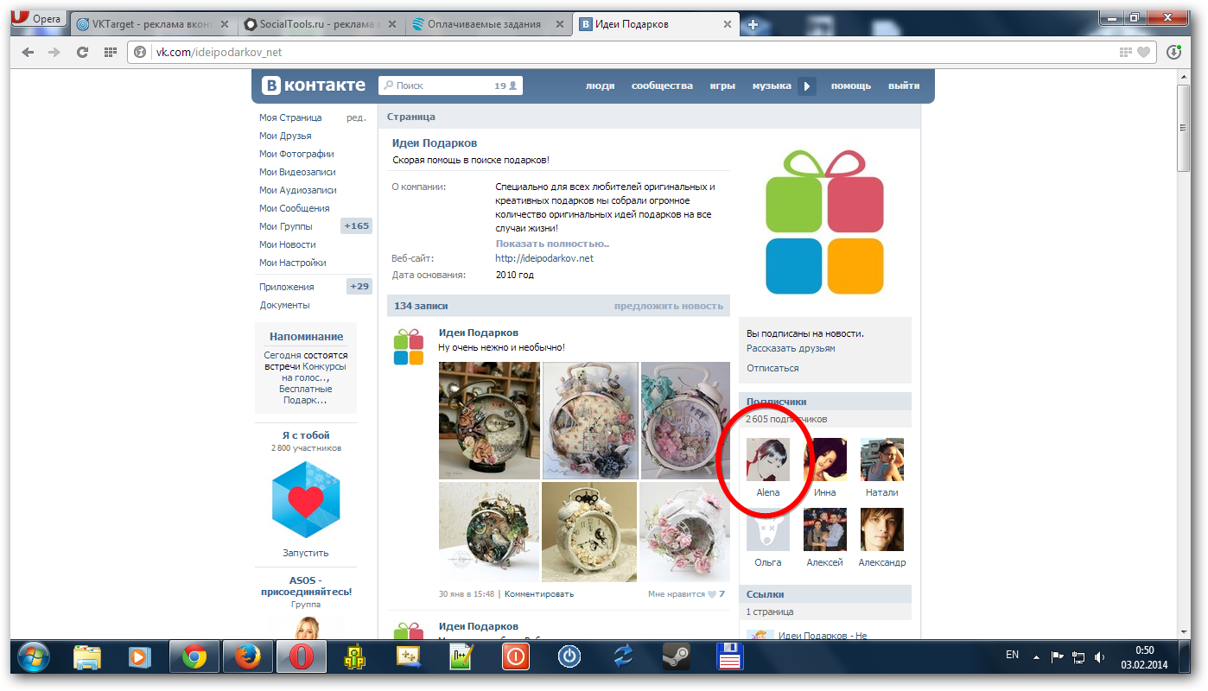Focus the VK Поиск search field
The height and width of the screenshot is (691, 1208).
450,86
